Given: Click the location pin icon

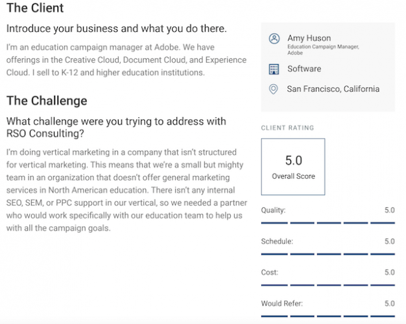Looking at the screenshot, I should (x=274, y=89).
